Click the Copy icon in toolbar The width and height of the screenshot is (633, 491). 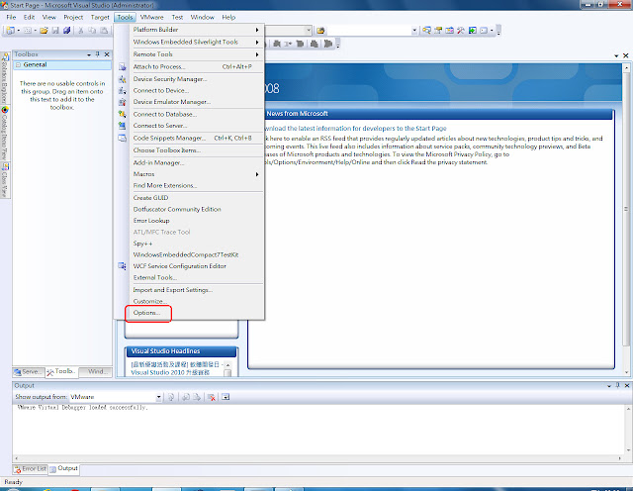point(92,31)
